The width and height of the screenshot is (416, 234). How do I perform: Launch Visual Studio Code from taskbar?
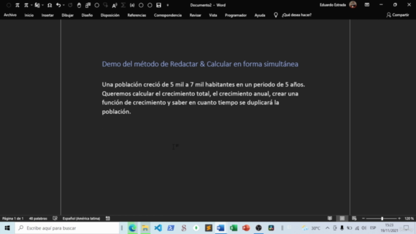pyautogui.click(x=158, y=228)
